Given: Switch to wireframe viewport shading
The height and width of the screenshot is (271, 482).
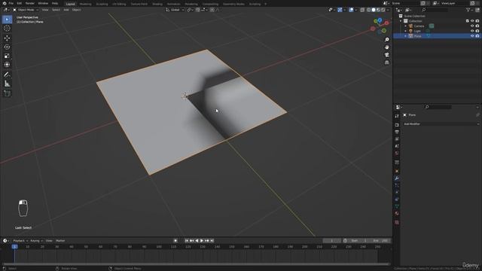Looking at the screenshot, I should point(368,10).
